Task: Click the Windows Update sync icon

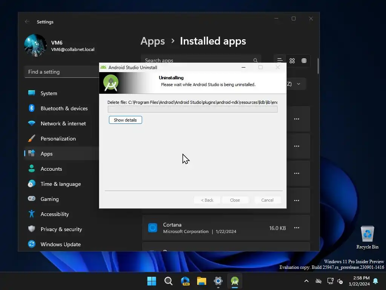Action: 32,244
